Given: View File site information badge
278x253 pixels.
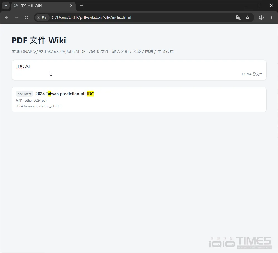Looking at the screenshot, I should coord(42,17).
